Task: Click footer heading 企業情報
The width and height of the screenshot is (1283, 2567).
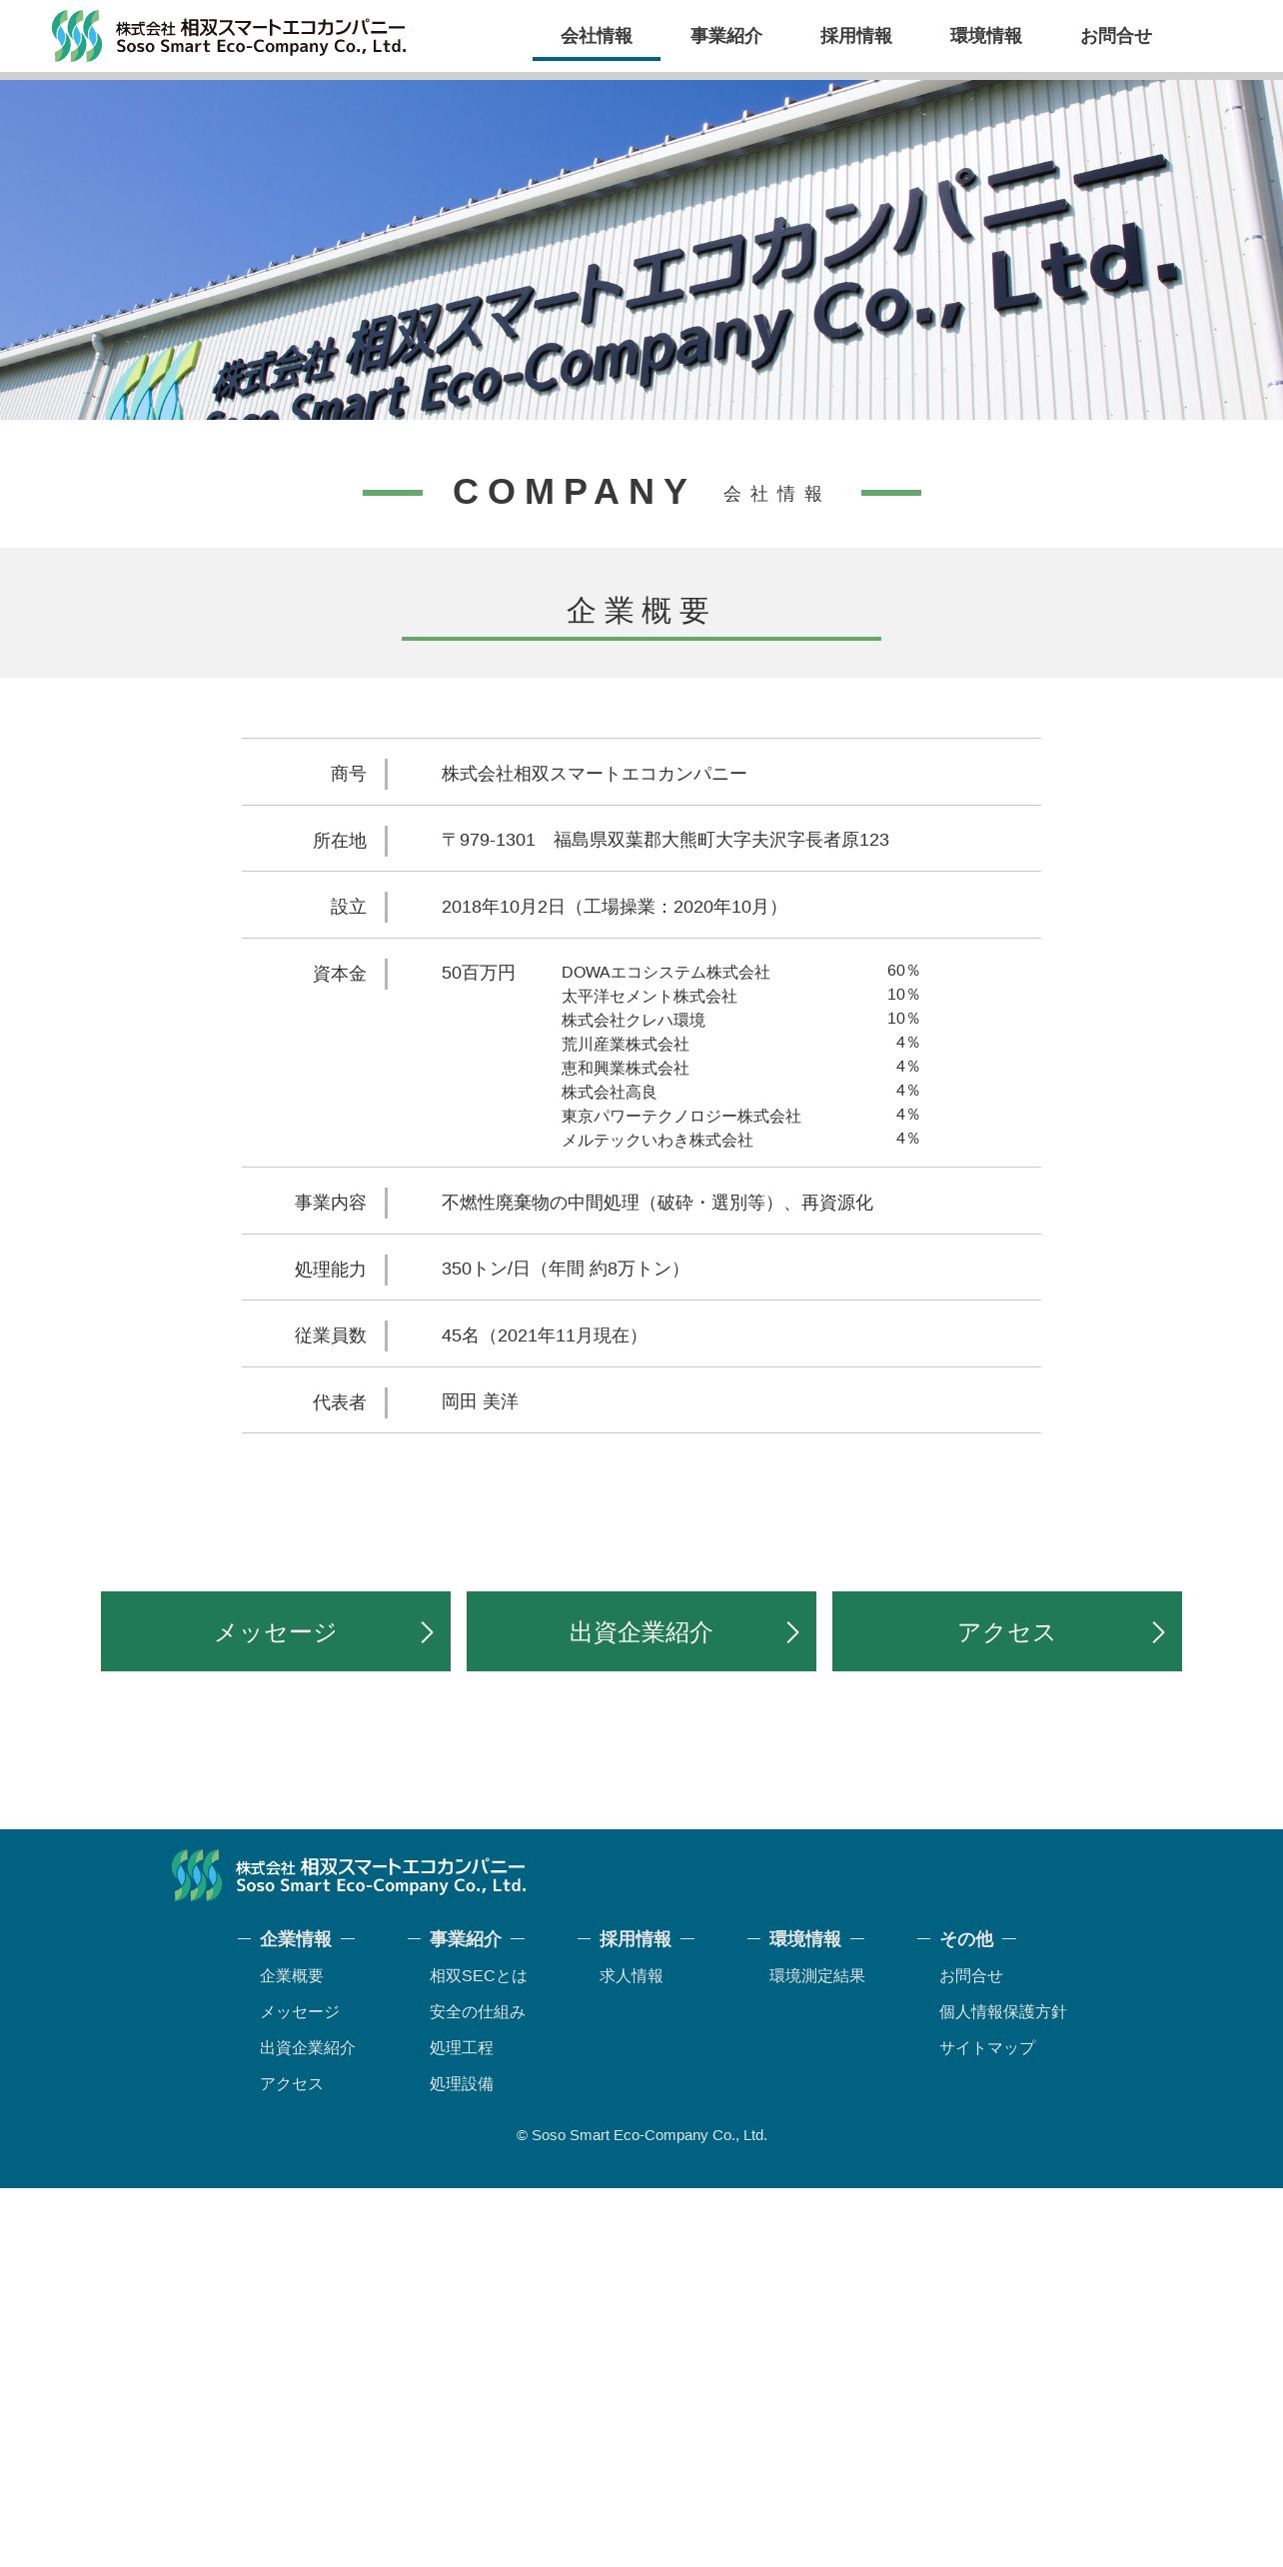Action: point(296,1939)
